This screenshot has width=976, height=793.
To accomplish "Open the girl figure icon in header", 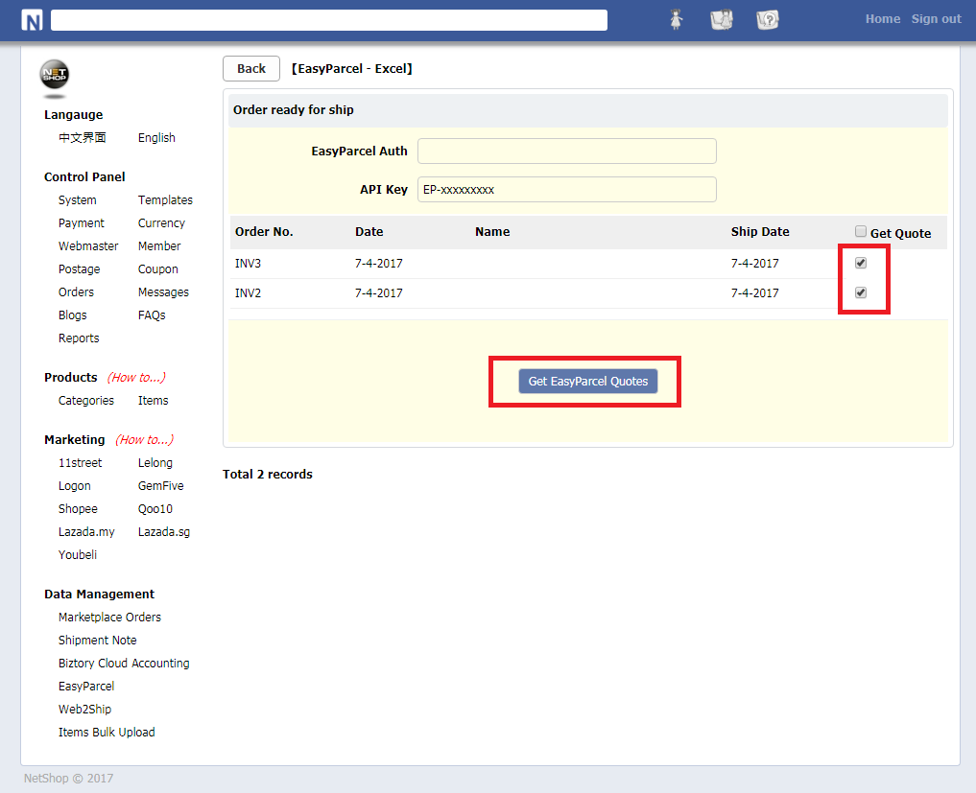I will (x=676, y=19).
